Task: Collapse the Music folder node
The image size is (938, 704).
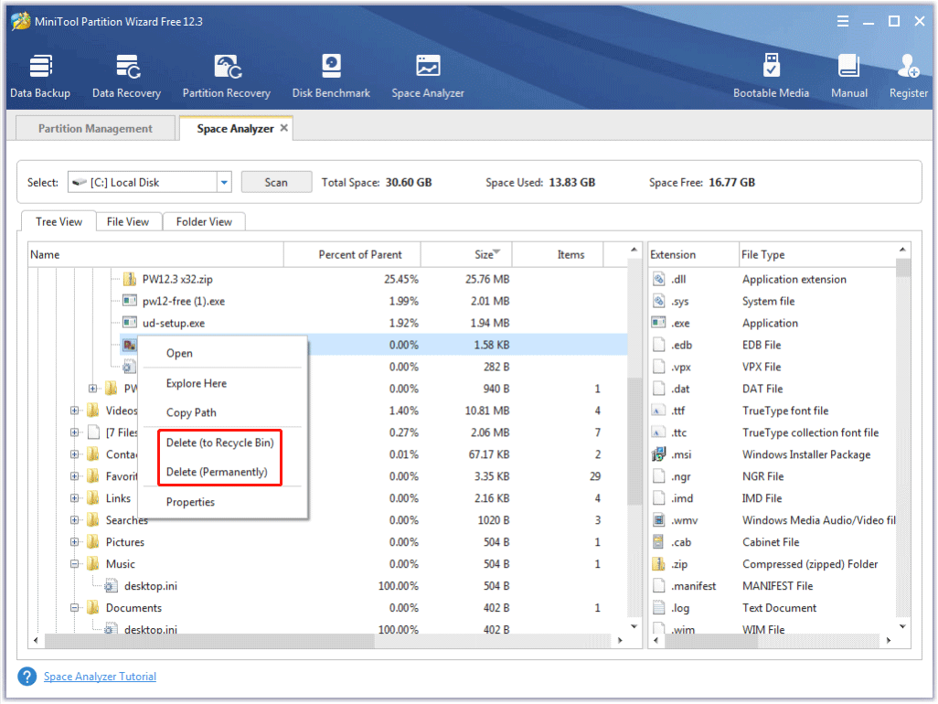Action: pos(75,564)
